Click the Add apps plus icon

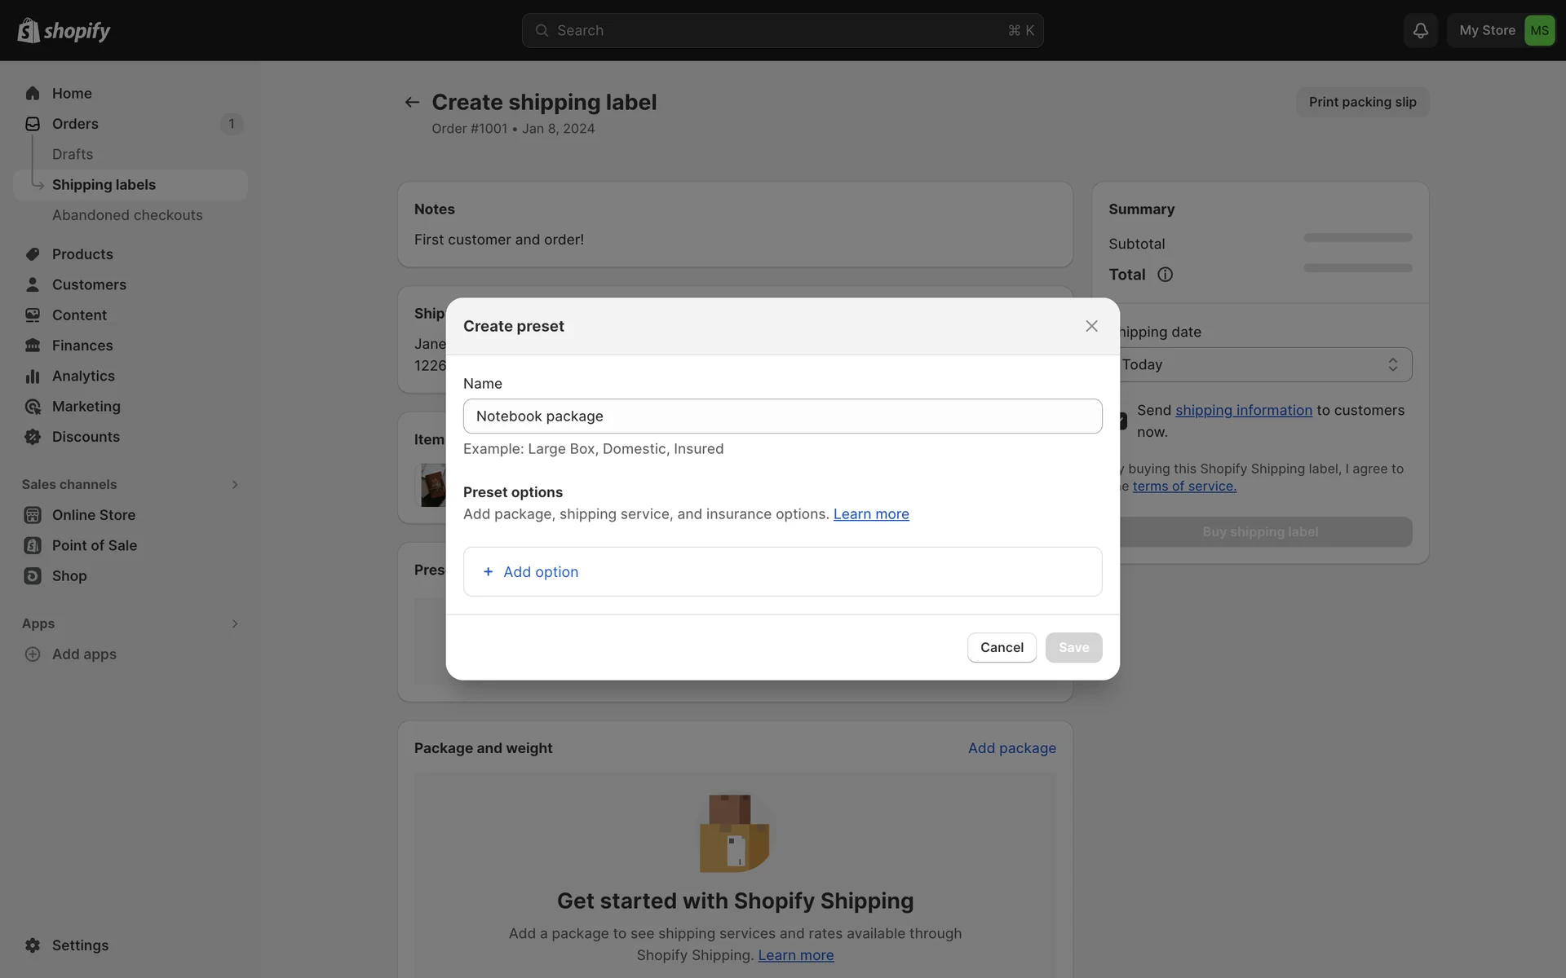[x=33, y=654]
